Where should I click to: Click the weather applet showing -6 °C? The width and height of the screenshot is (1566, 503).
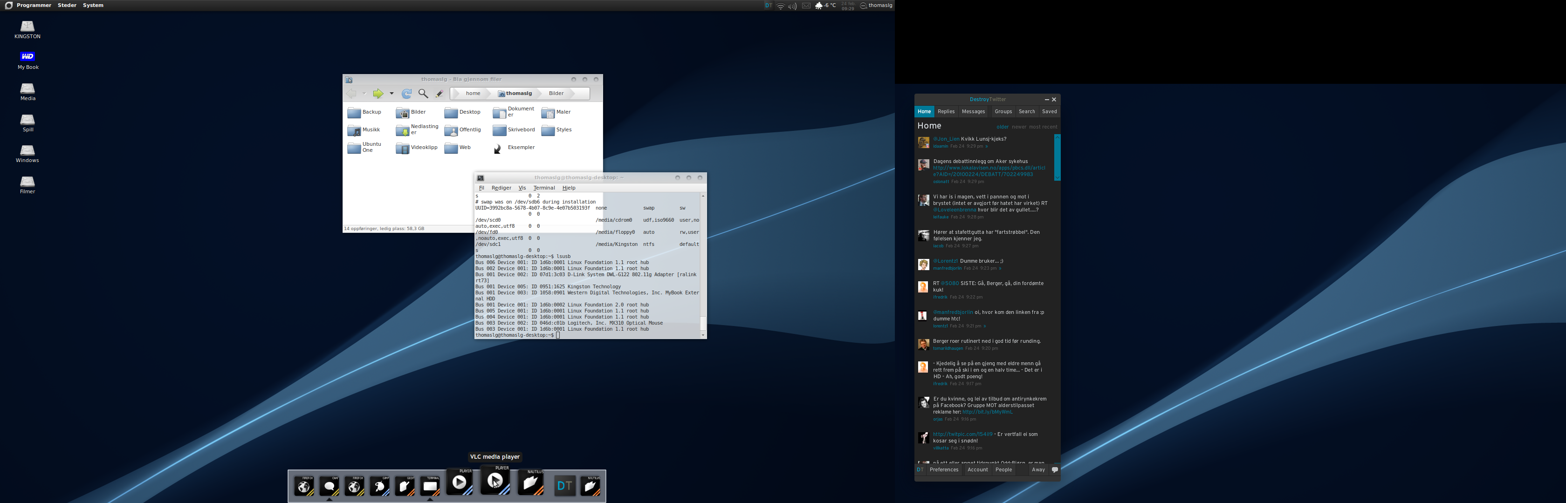point(825,6)
